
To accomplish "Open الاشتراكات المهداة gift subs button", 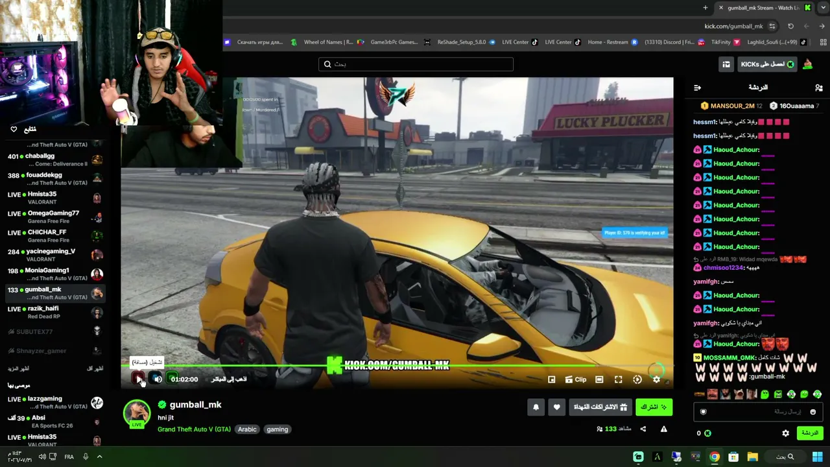I will [600, 407].
